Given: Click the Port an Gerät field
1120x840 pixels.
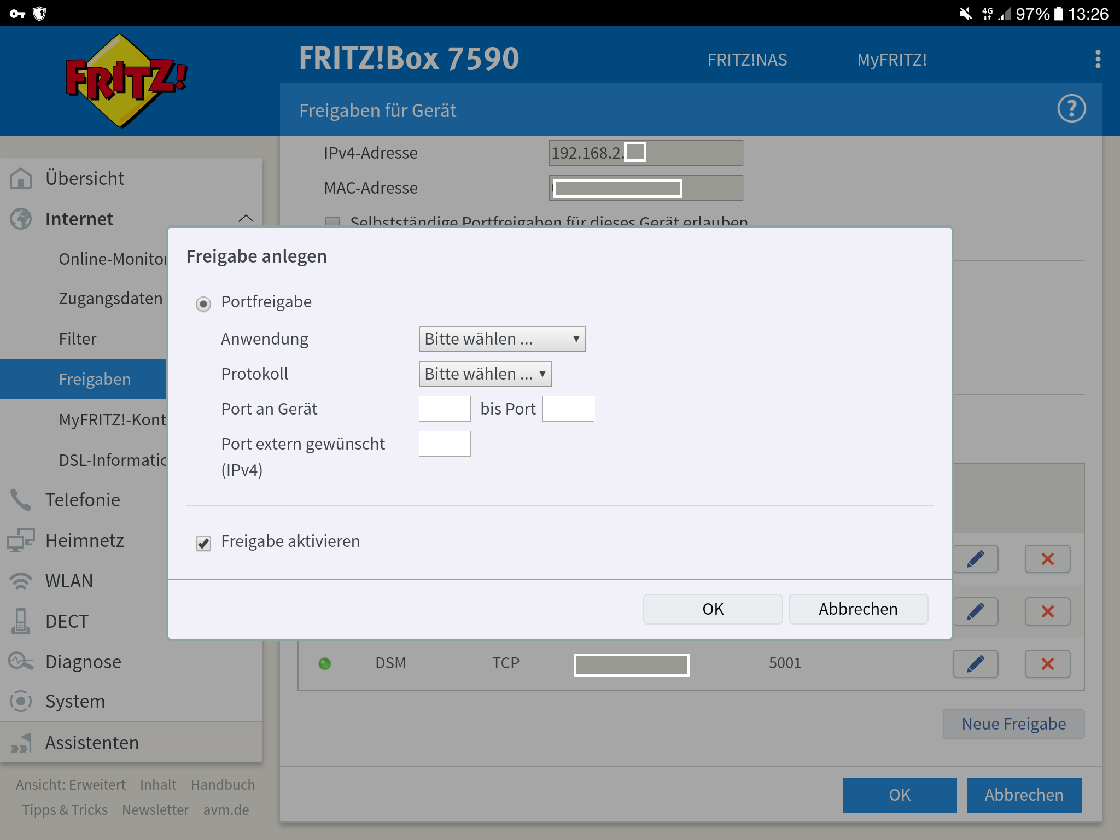Looking at the screenshot, I should [x=444, y=409].
